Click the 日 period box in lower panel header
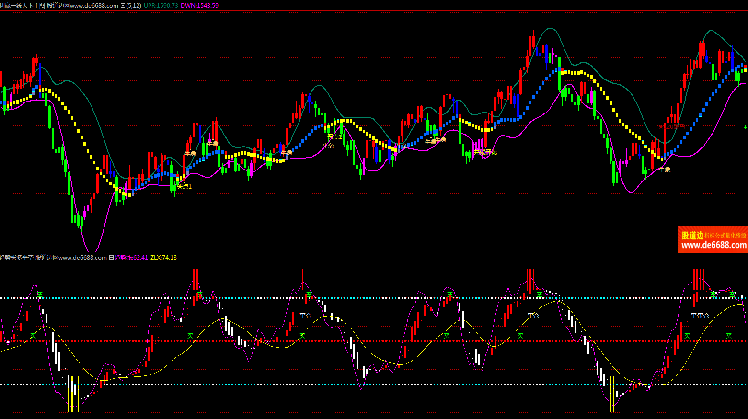Viewport: 748px width, 419px height. (x=111, y=258)
